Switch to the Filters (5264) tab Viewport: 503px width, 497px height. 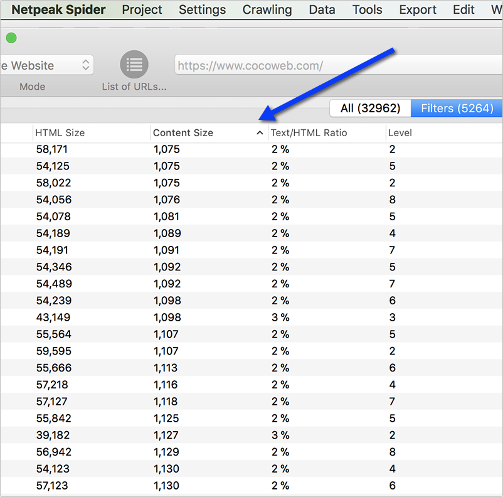pyautogui.click(x=457, y=108)
